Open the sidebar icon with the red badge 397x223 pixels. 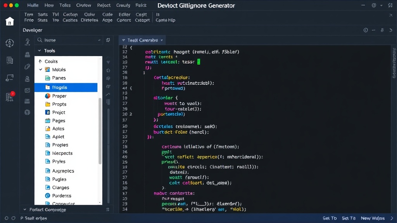10,96
